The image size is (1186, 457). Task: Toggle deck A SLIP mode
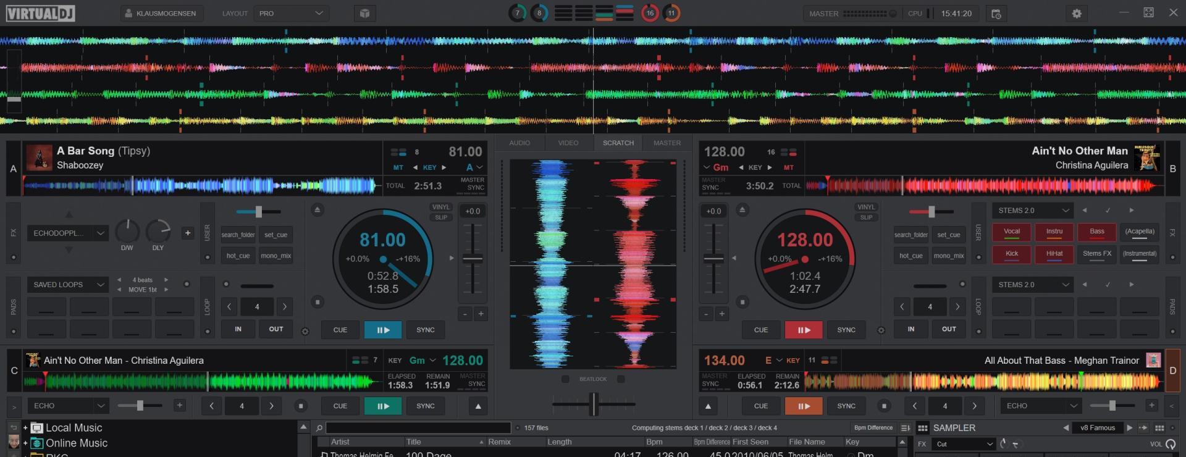(x=440, y=217)
